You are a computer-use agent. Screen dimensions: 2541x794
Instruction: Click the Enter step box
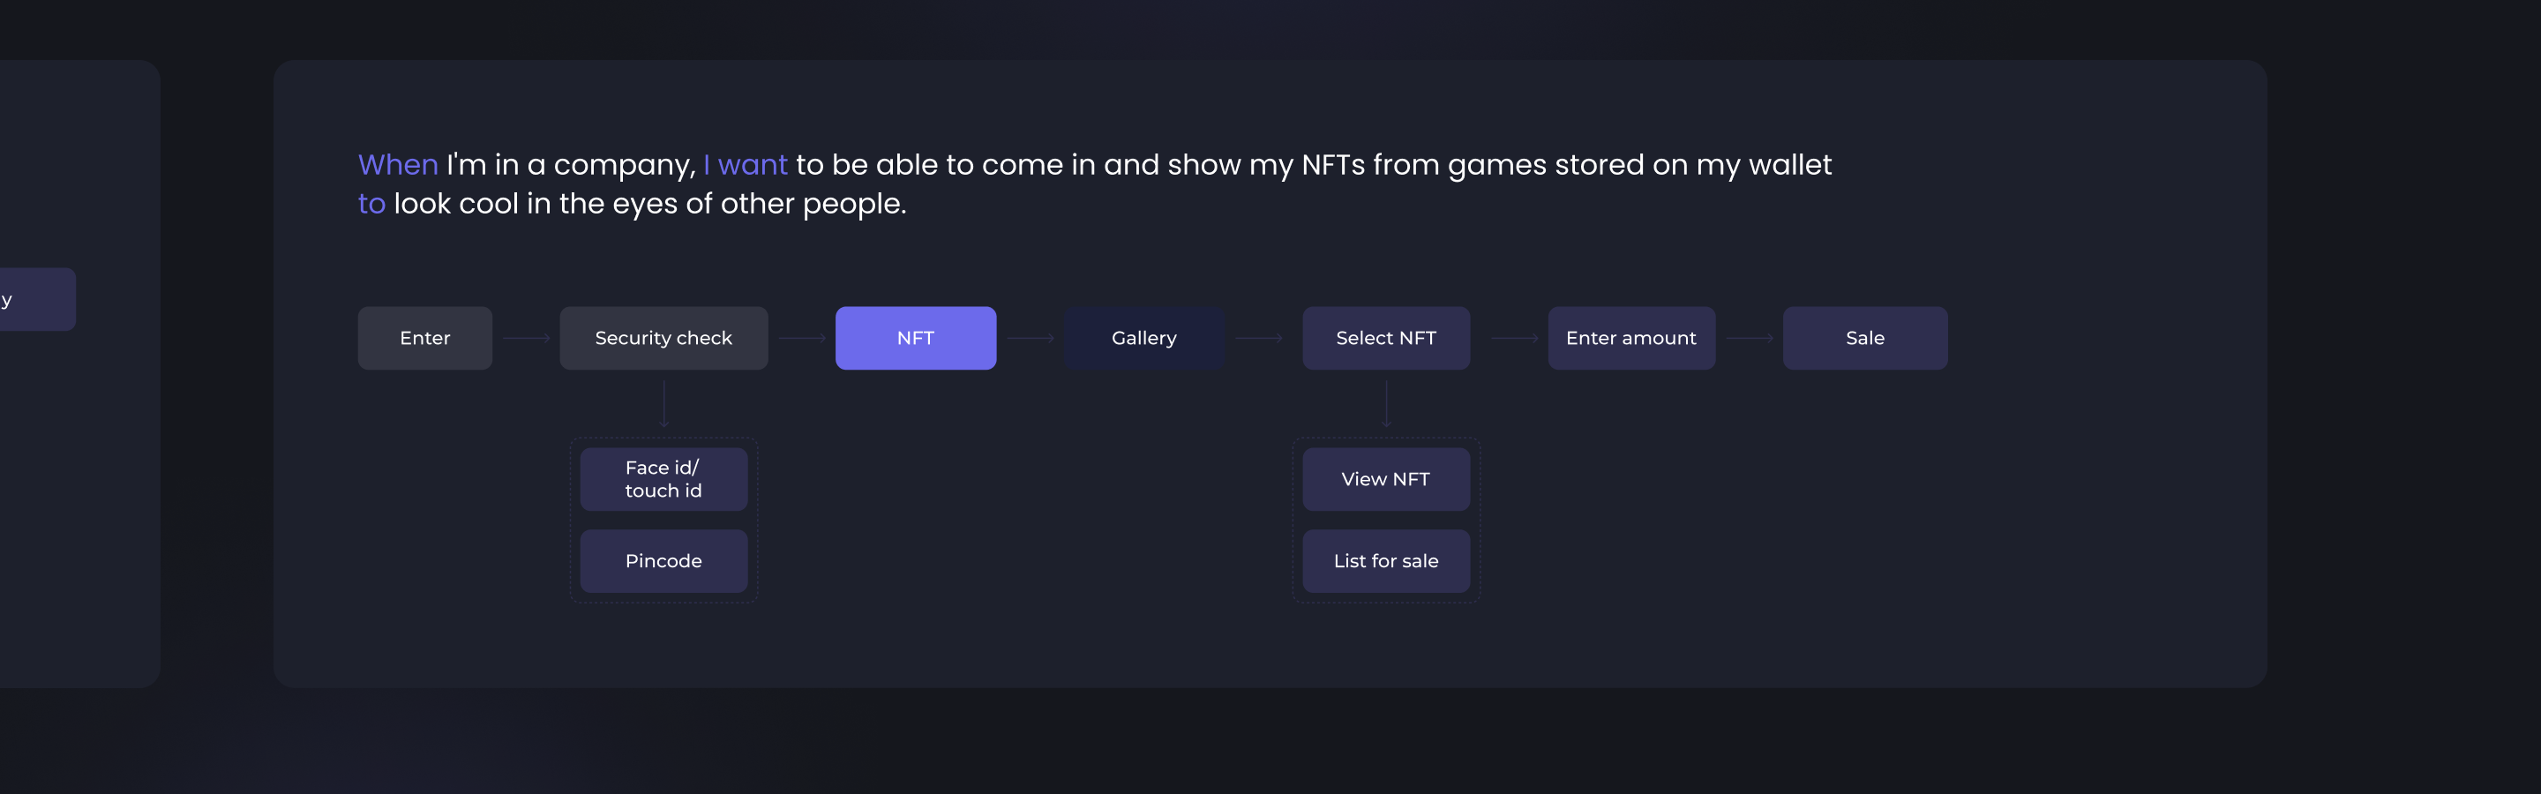pos(424,338)
